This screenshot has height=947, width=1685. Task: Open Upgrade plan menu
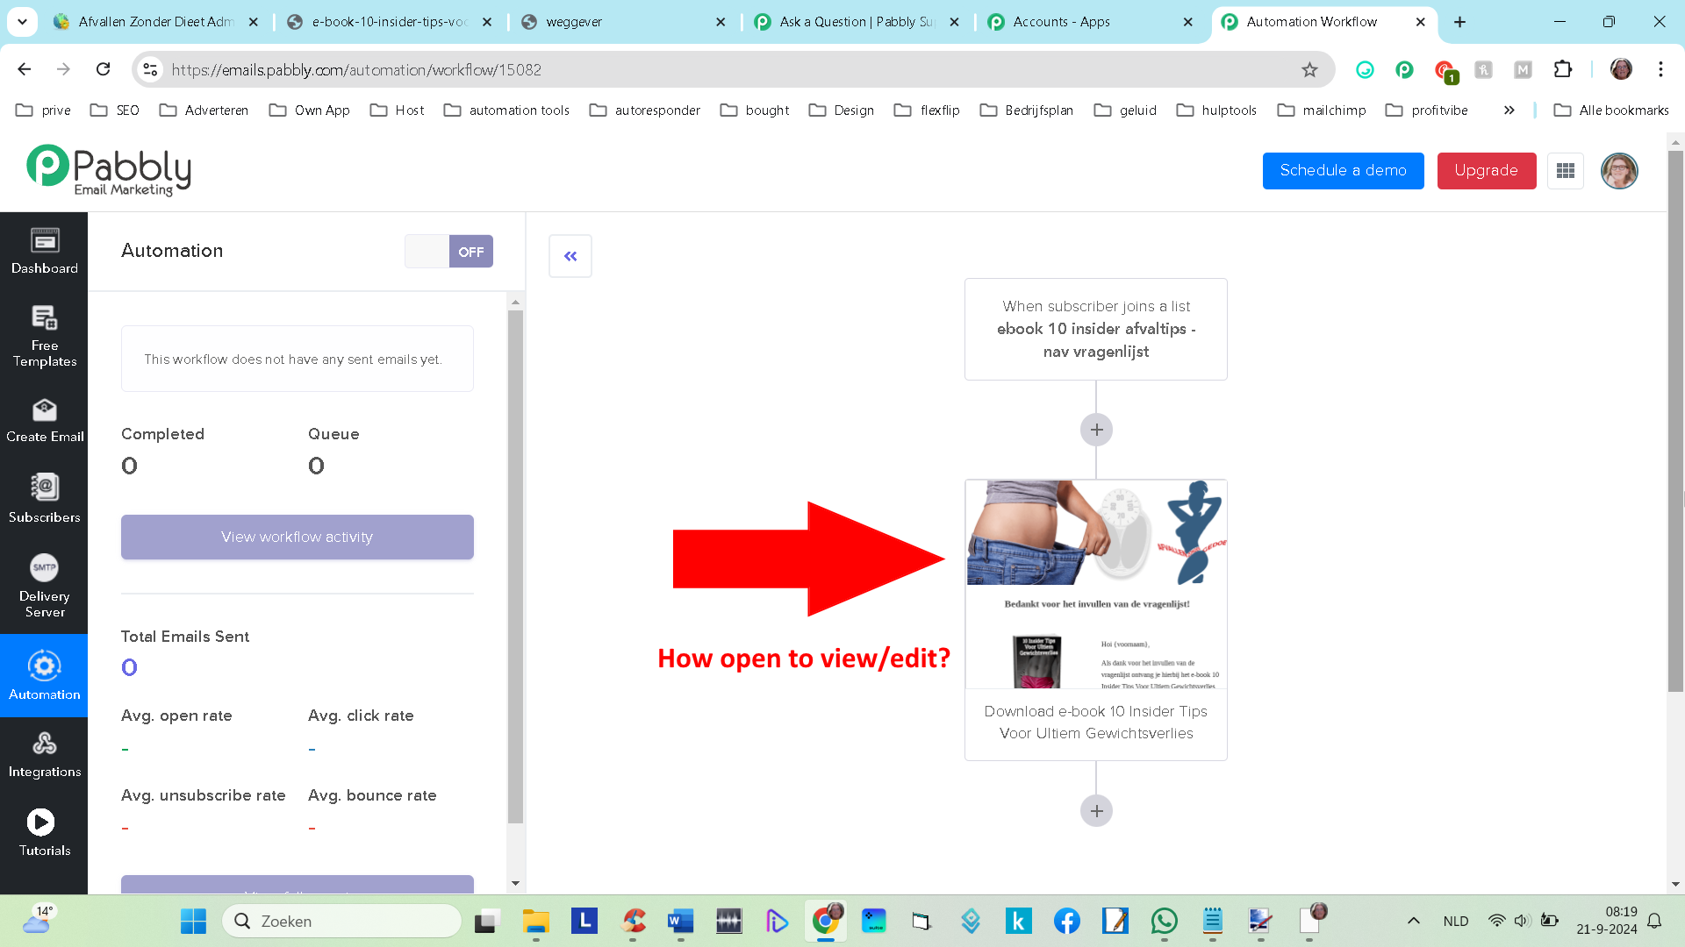1486,170
